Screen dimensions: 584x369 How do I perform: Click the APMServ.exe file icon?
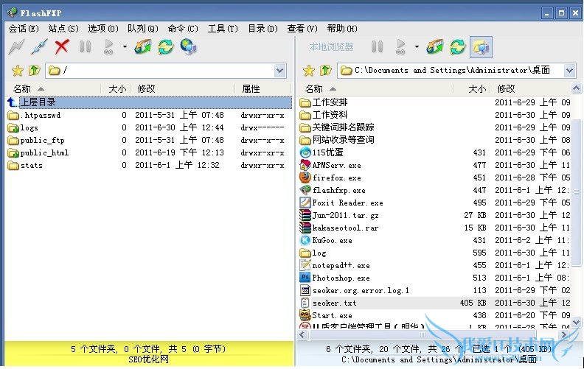click(305, 165)
